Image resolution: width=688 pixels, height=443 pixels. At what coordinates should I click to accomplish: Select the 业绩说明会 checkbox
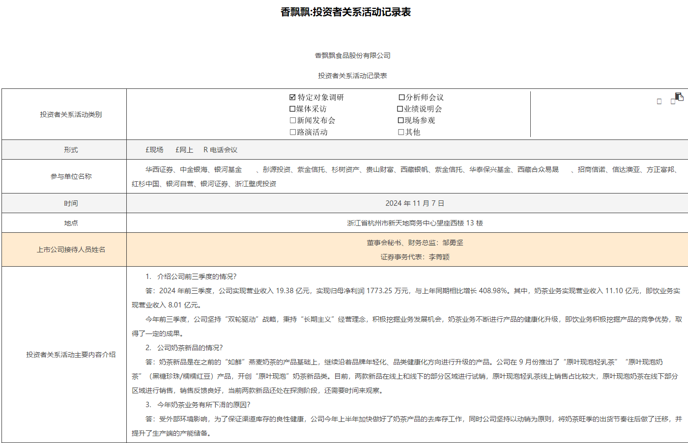[400, 109]
